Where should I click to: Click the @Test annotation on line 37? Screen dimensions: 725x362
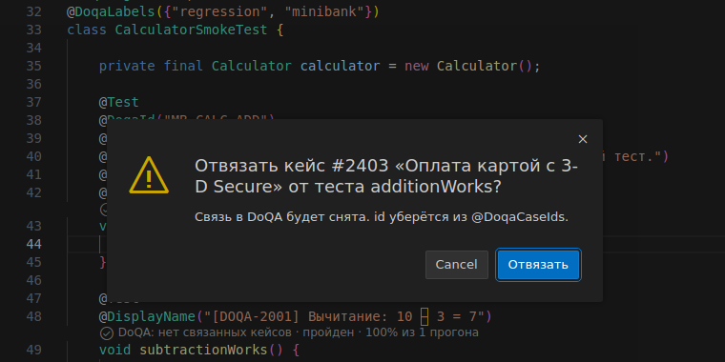coord(119,102)
